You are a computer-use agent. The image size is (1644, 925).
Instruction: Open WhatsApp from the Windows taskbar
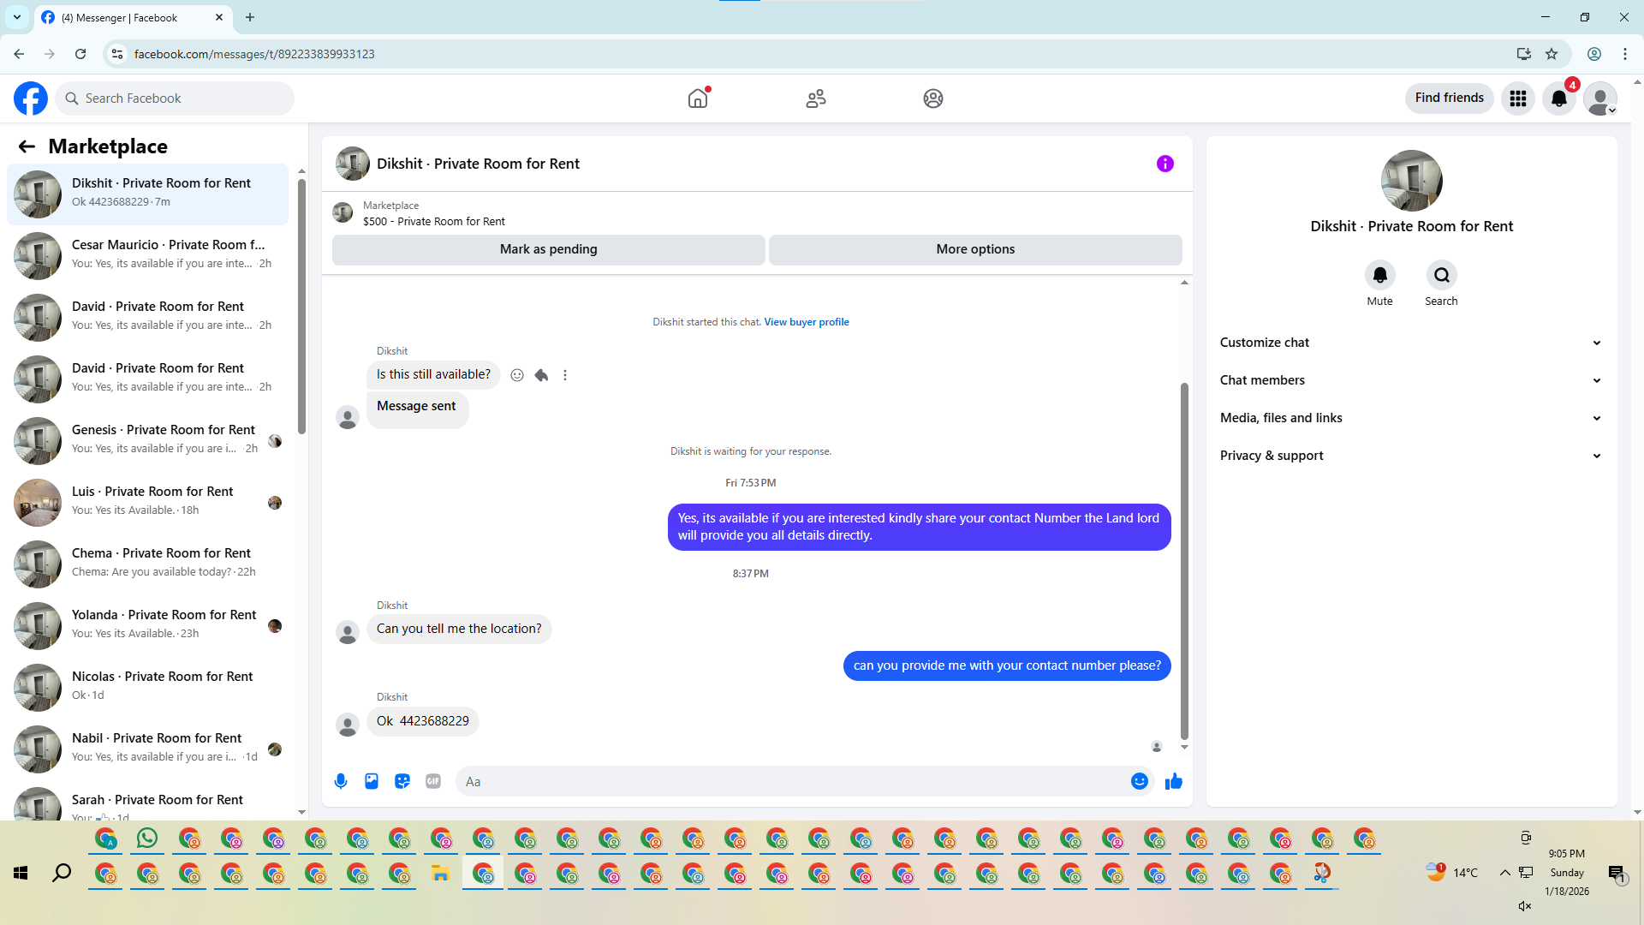coord(147,838)
